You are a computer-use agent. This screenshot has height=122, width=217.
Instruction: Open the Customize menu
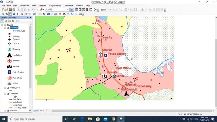click(x=68, y=6)
